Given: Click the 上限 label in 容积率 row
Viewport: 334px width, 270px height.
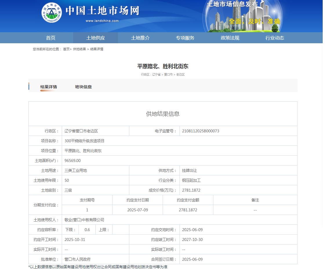Looking at the screenshot, I should pos(104,230).
